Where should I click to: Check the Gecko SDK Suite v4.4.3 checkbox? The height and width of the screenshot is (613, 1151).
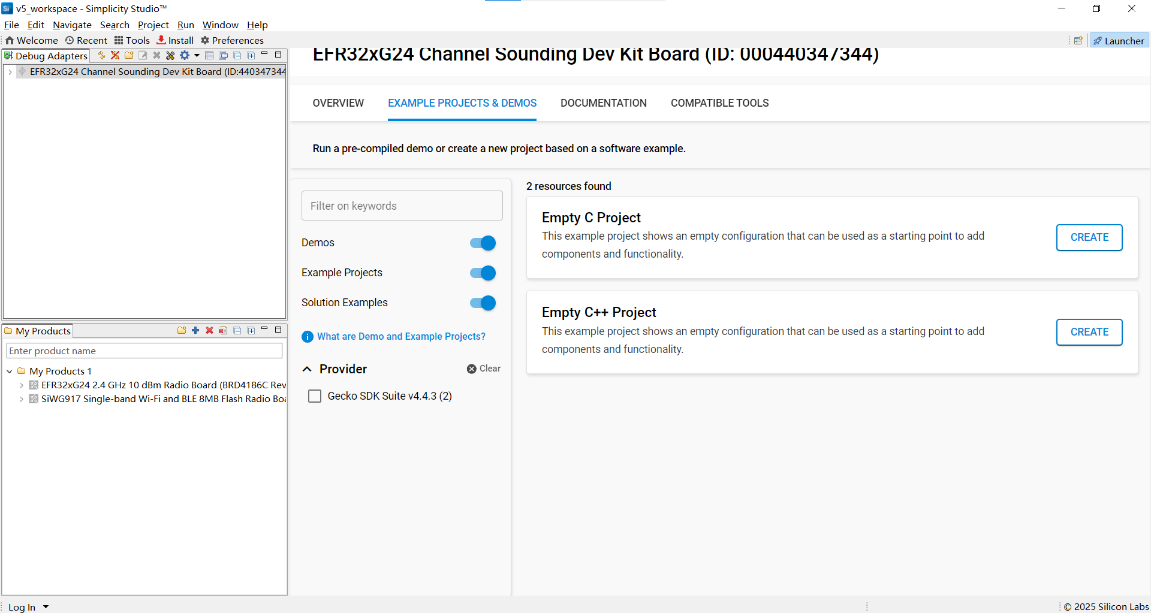click(315, 396)
